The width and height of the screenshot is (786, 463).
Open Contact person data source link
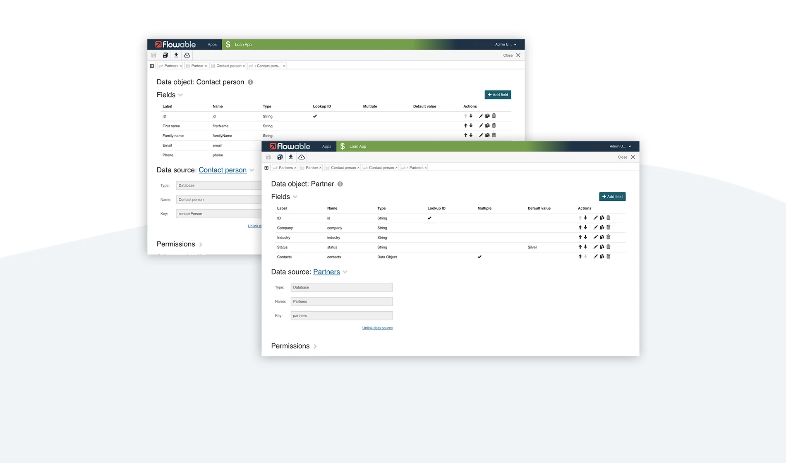223,170
